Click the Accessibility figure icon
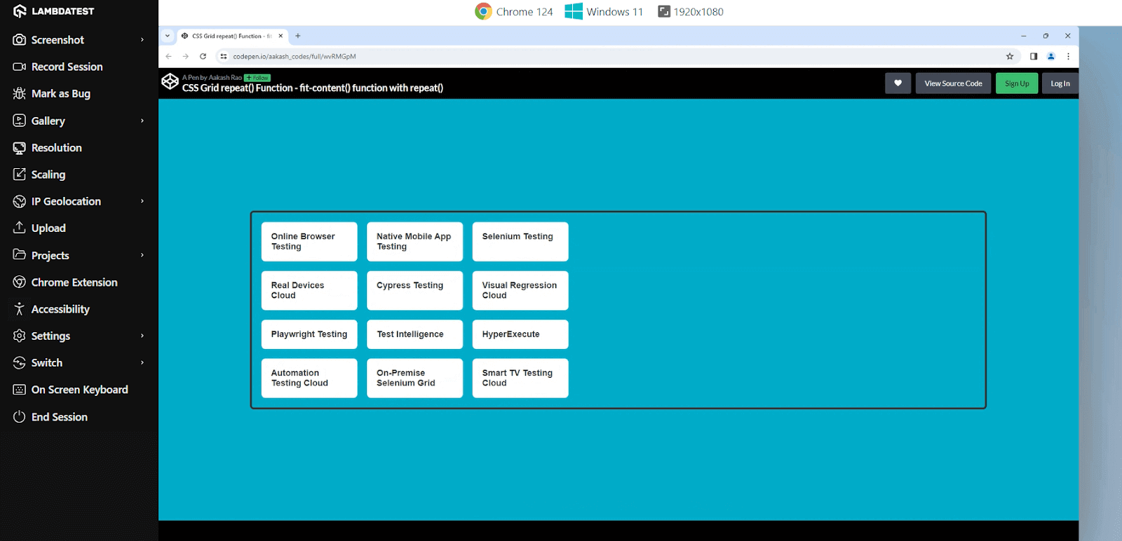1122x541 pixels. click(20, 309)
